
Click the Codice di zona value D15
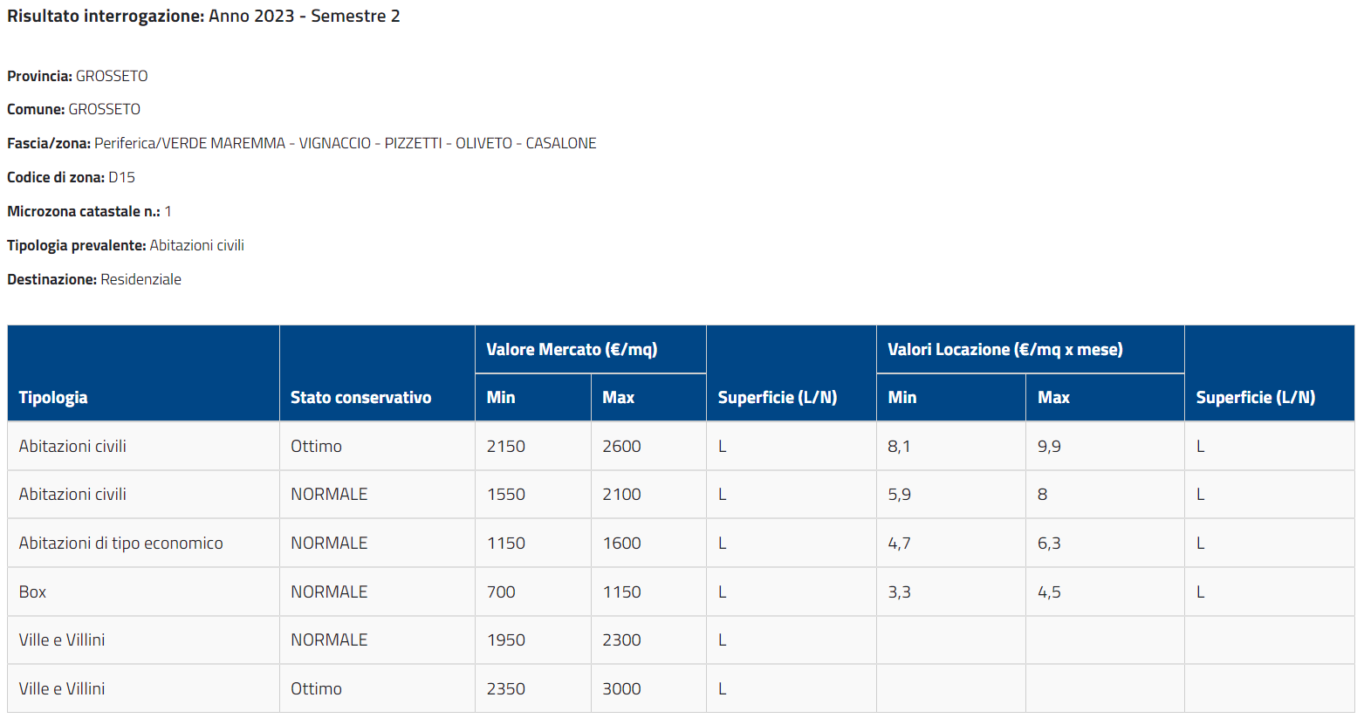pyautogui.click(x=121, y=177)
